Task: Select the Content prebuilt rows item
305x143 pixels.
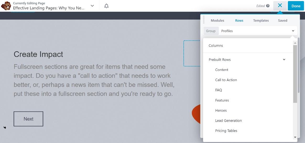Action: click(x=222, y=70)
